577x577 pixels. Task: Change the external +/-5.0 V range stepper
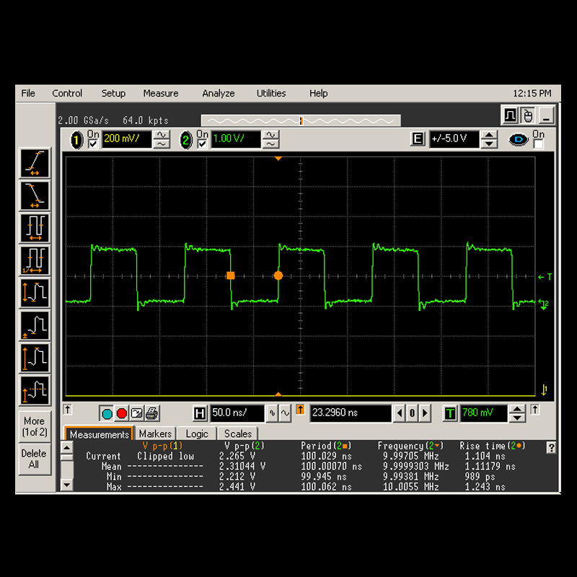coord(489,139)
